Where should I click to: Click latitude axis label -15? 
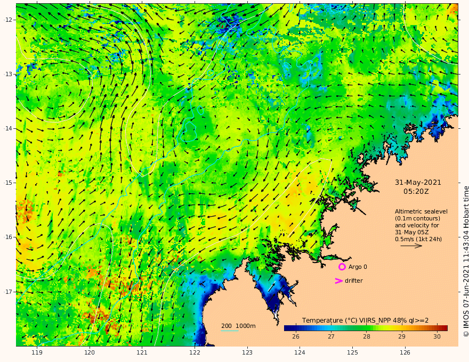point(7,183)
